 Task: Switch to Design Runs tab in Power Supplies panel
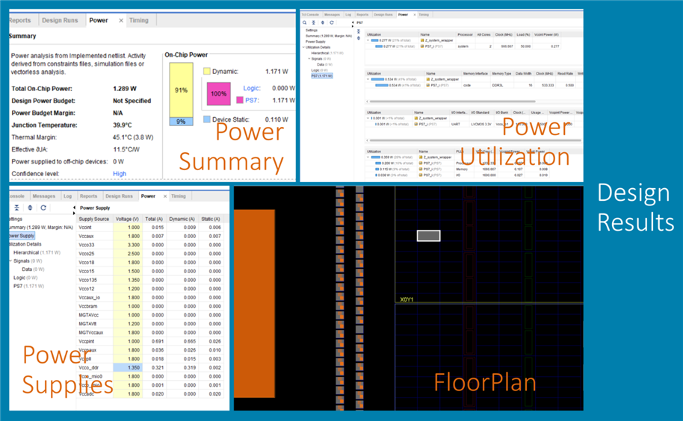(x=118, y=196)
